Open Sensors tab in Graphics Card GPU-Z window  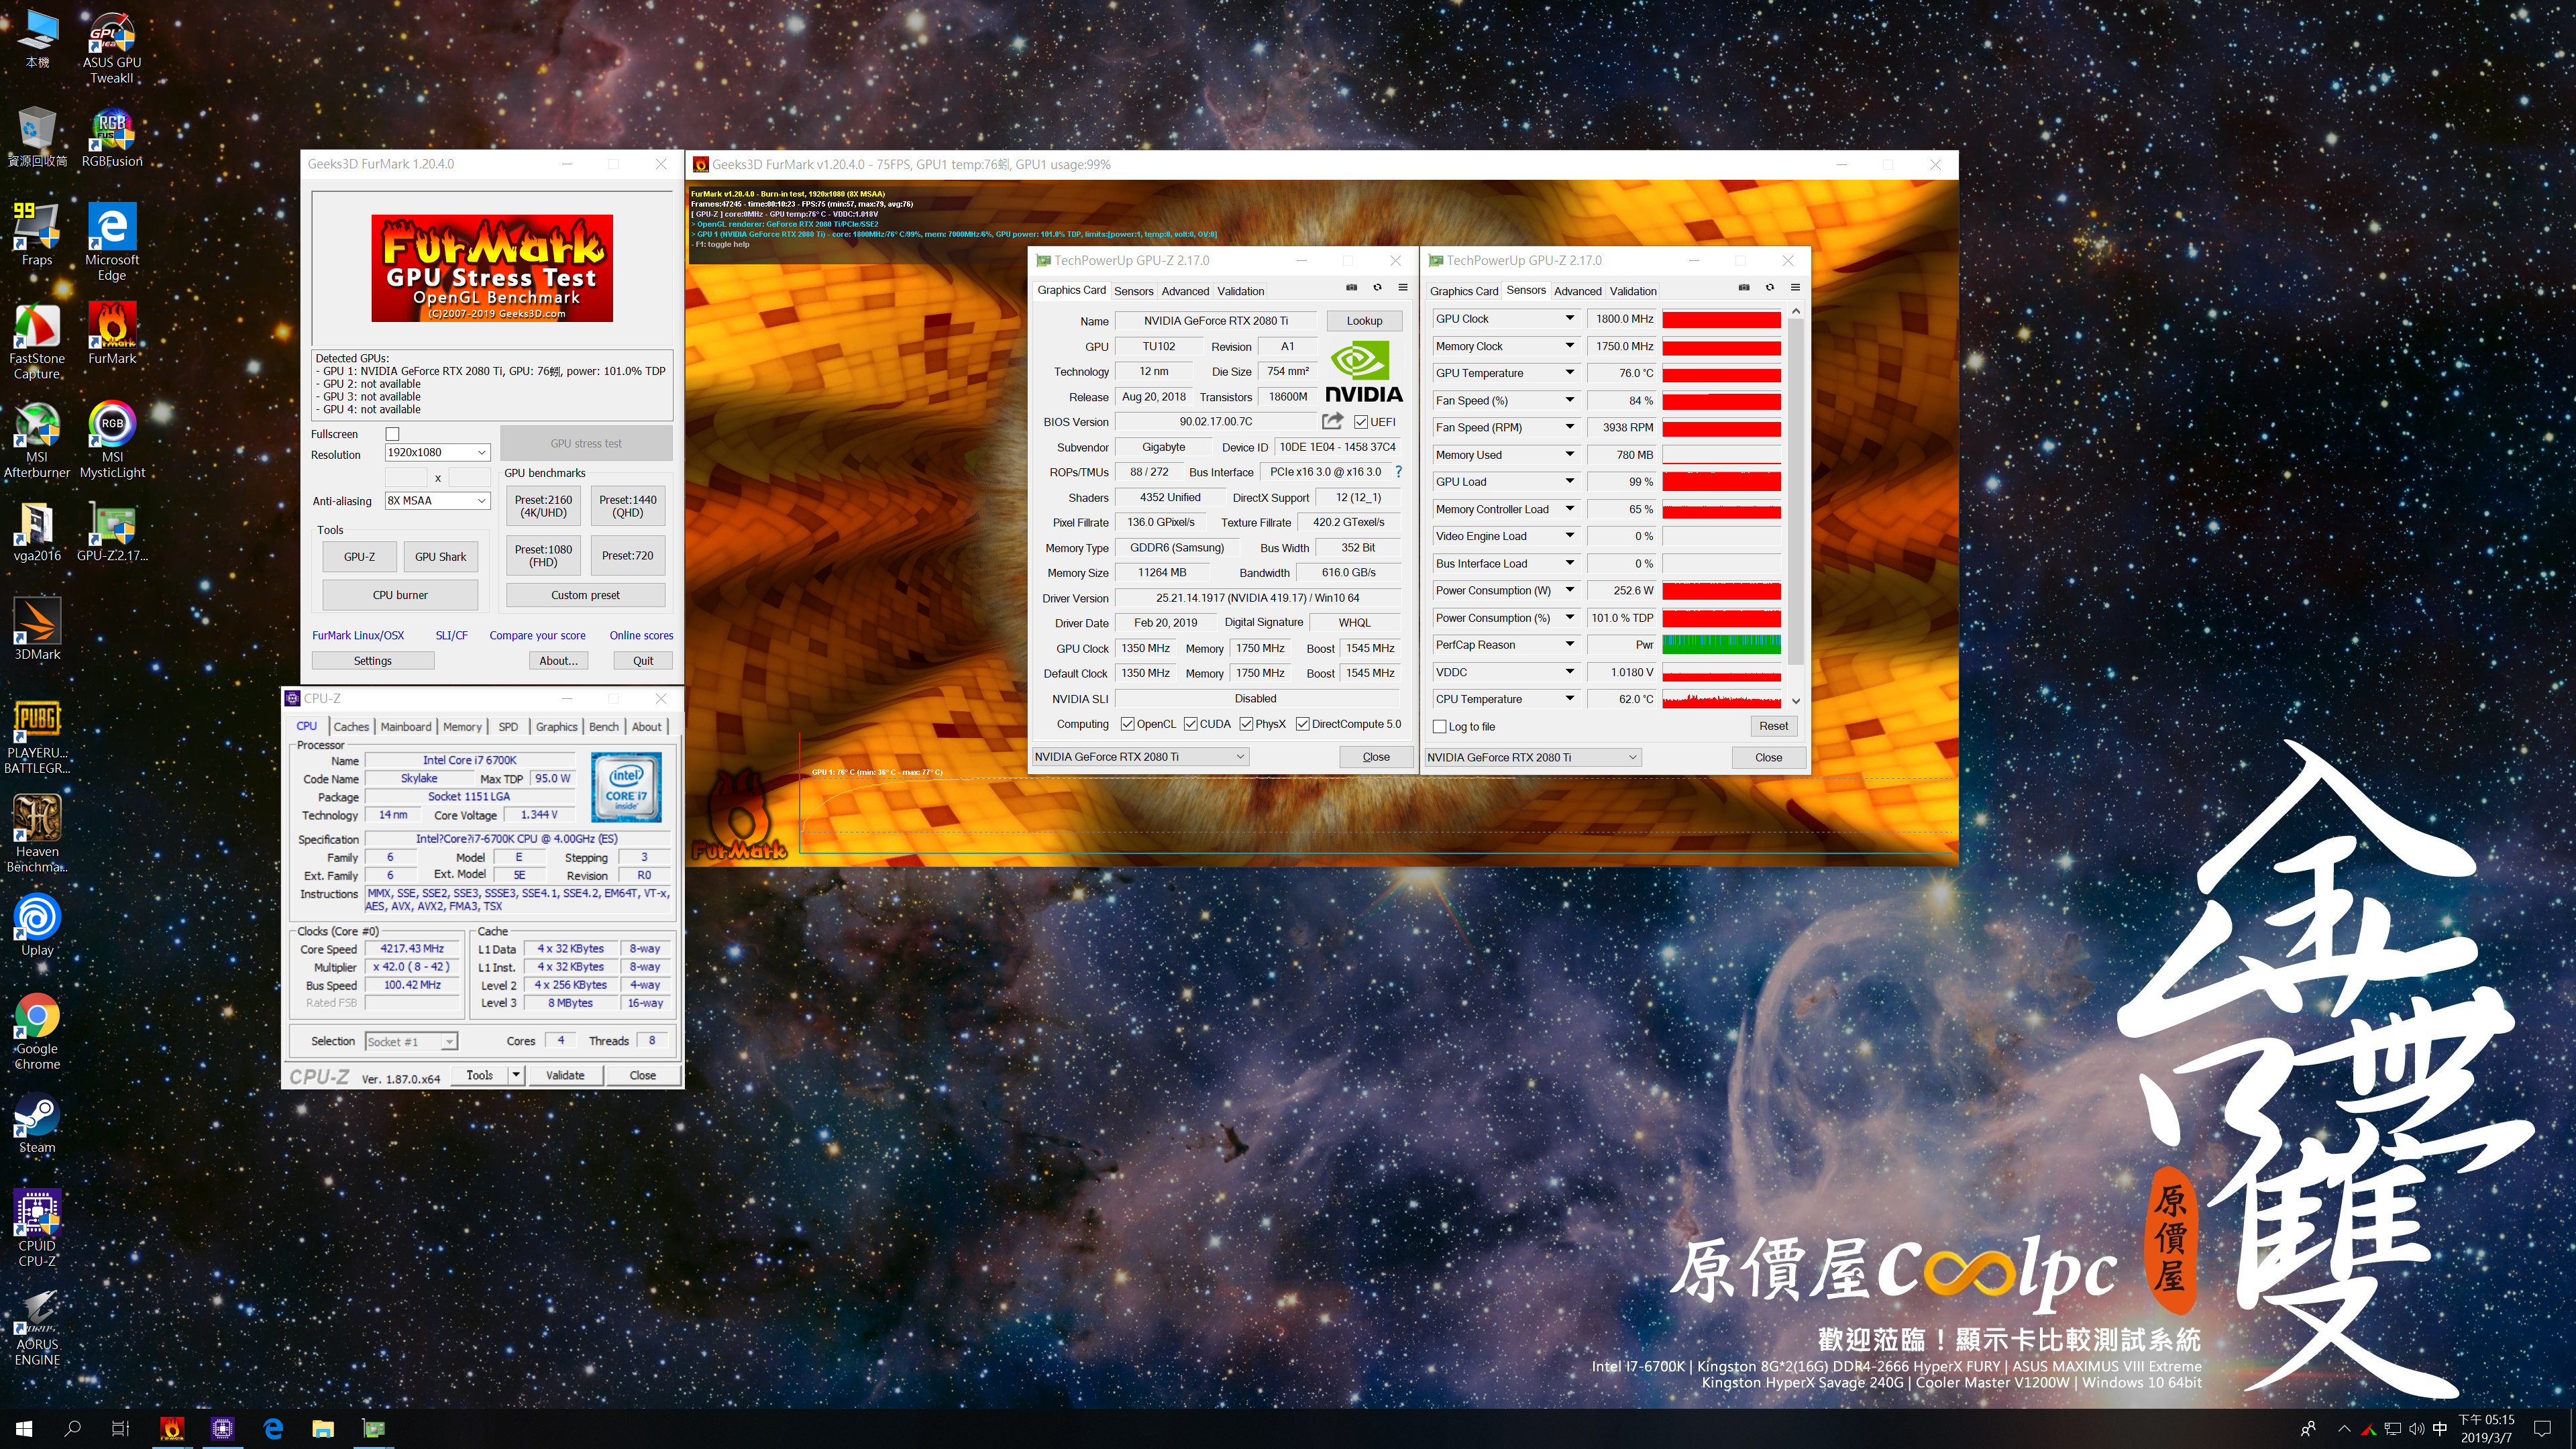(1133, 291)
